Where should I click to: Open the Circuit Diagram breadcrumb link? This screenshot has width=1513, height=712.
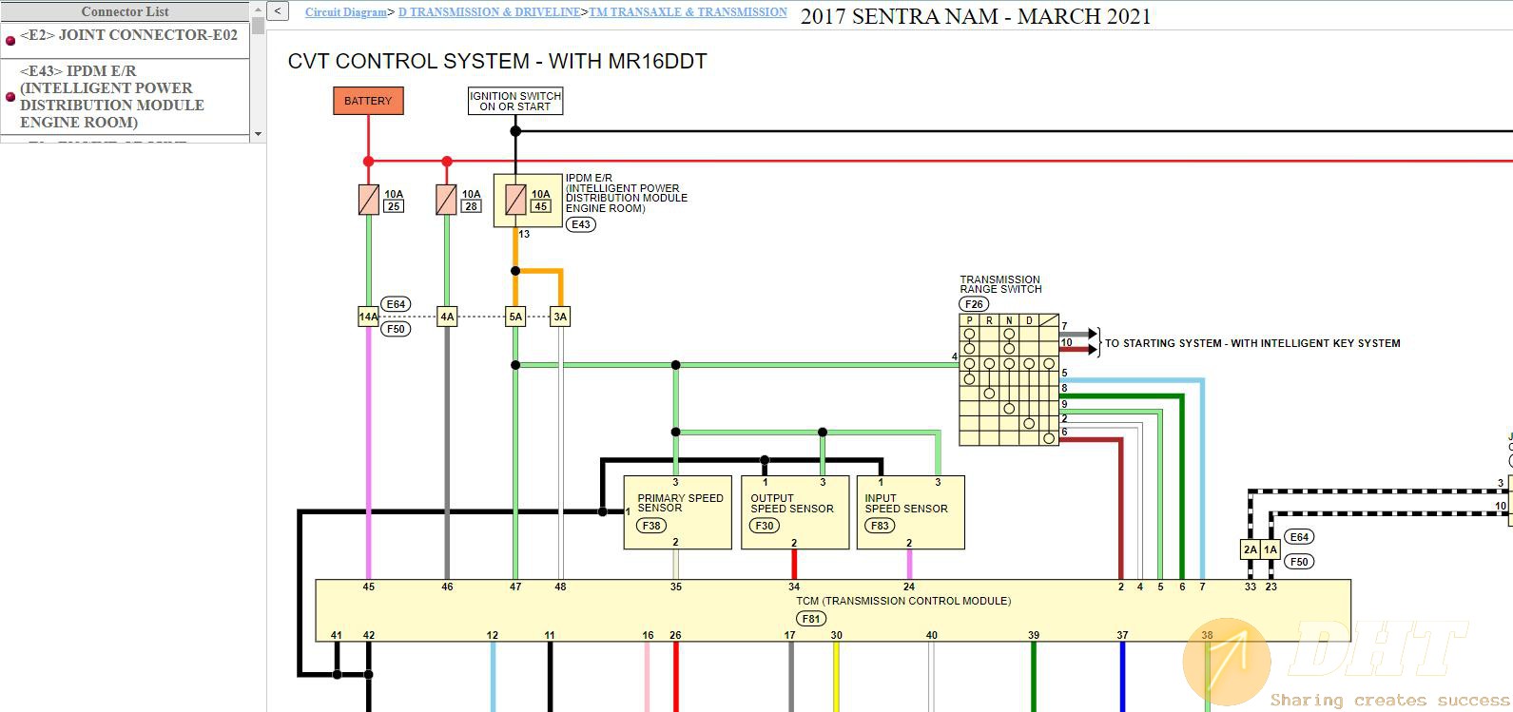pos(346,12)
